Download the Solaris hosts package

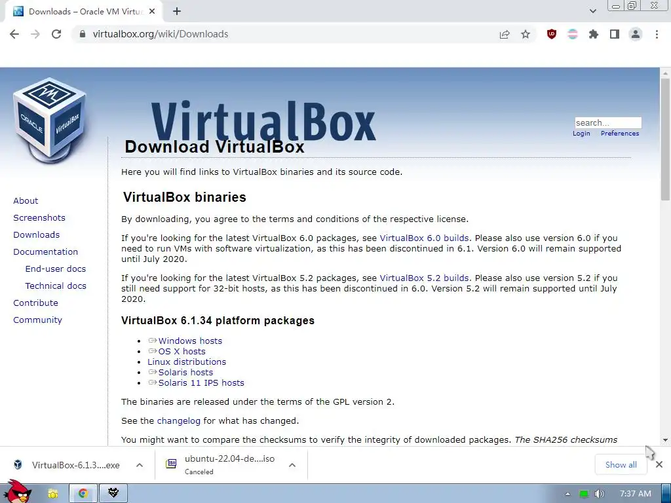coord(185,373)
